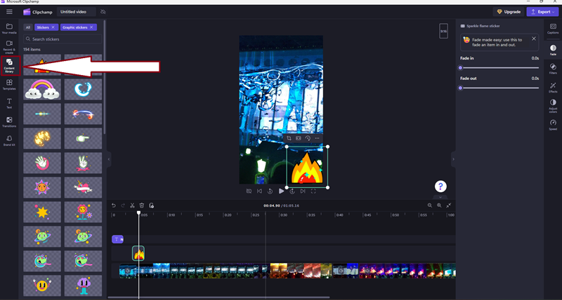Open the Content library panel
Image resolution: width=562 pixels, height=300 pixels.
tap(10, 66)
